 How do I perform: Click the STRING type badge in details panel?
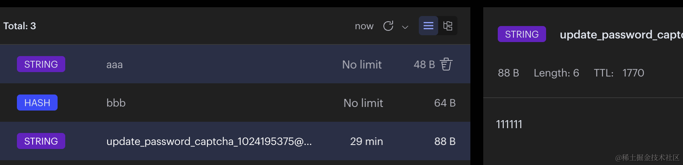pos(522,34)
